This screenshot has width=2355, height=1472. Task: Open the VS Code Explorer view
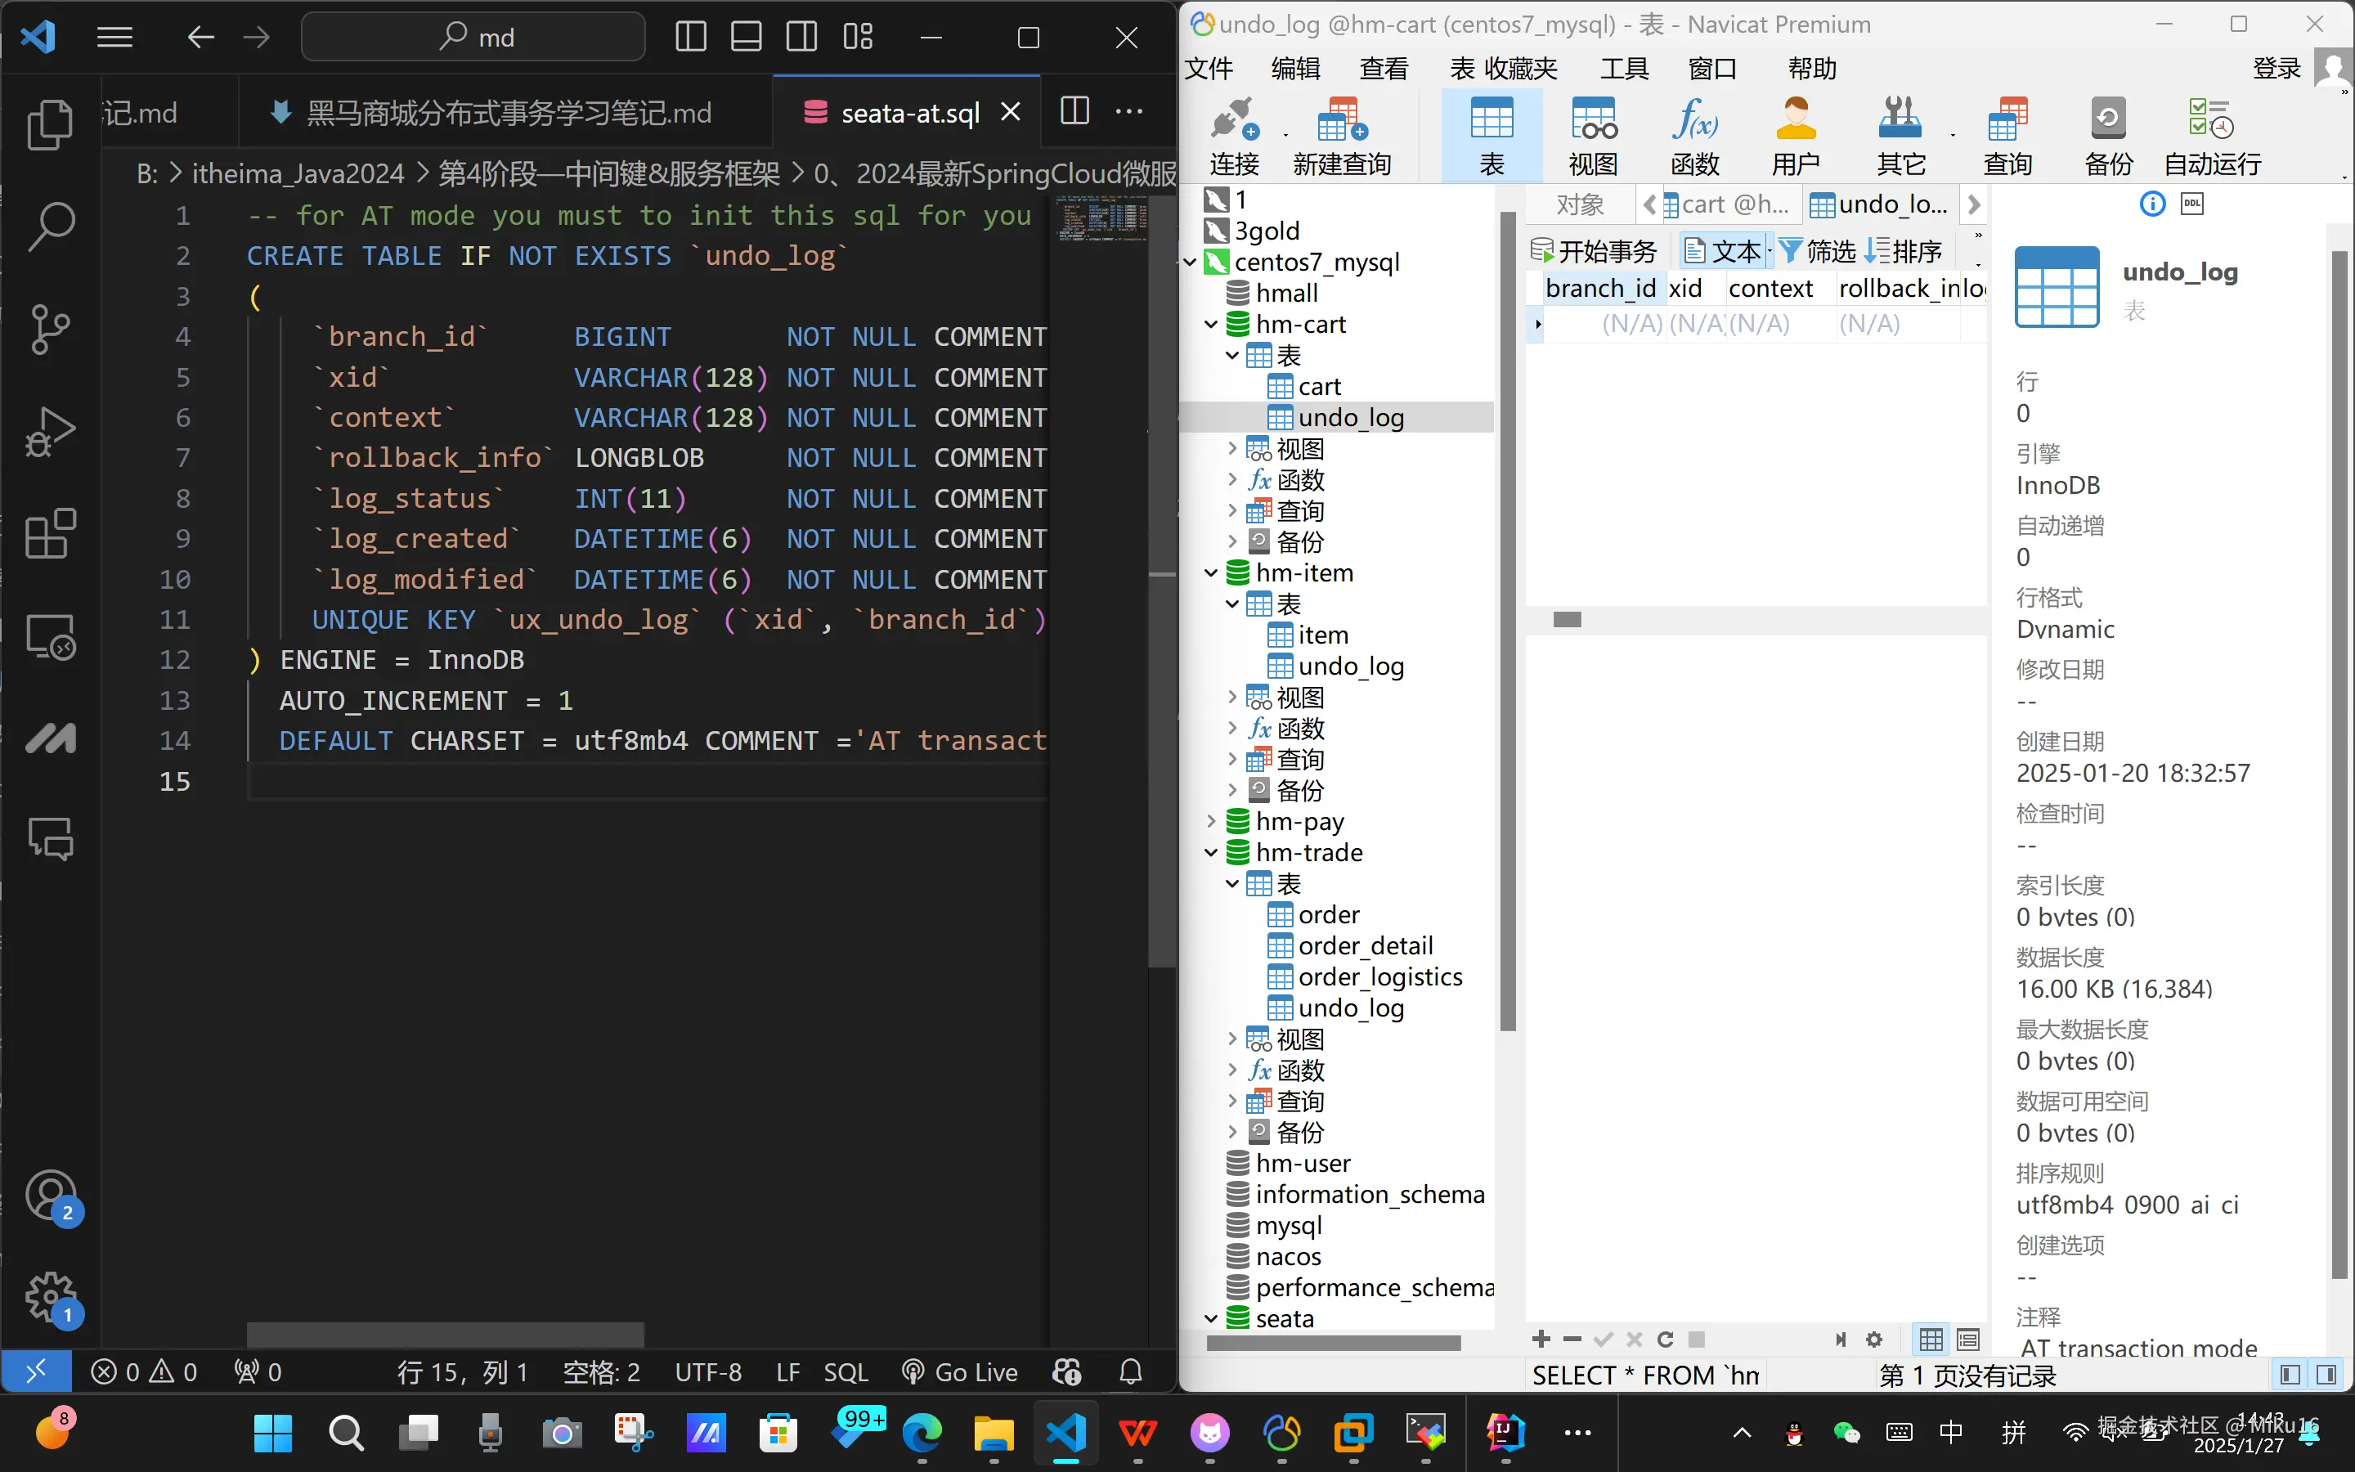pos(50,126)
